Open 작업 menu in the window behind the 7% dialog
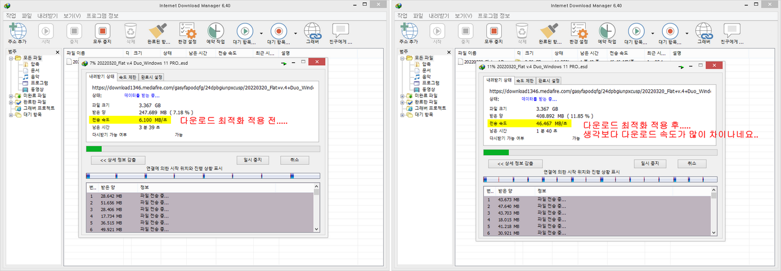 click(x=10, y=16)
